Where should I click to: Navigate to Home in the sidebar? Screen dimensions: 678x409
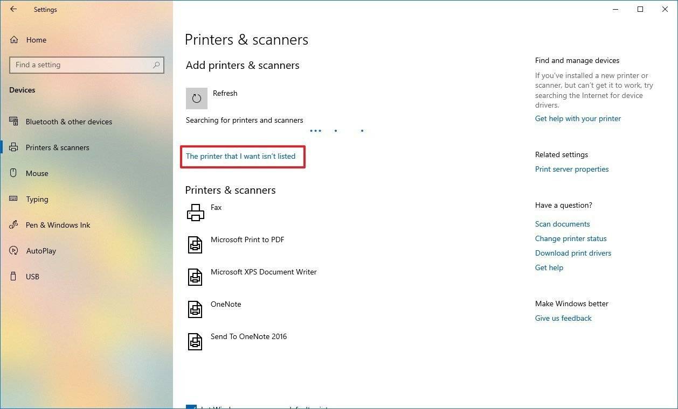pyautogui.click(x=36, y=39)
